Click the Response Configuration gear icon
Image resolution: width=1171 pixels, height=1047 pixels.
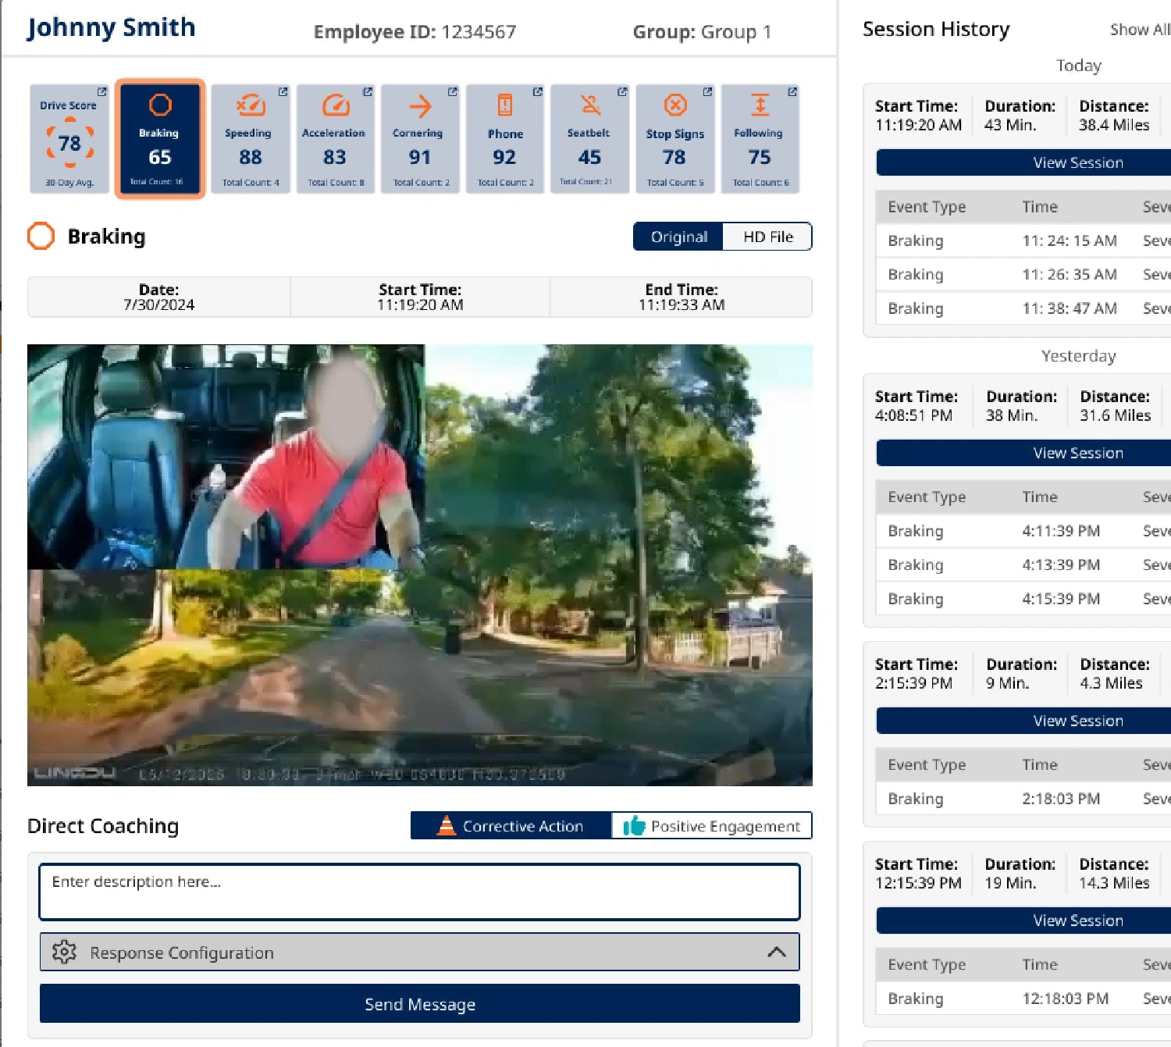pyautogui.click(x=64, y=952)
